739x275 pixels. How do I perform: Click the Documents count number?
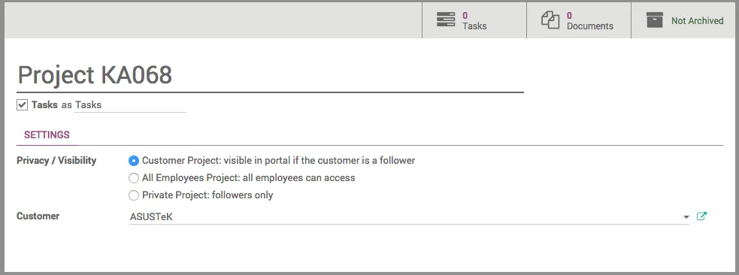coord(569,16)
